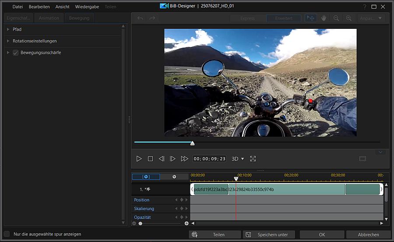Switch to the Bewegung tab

[x=79, y=18]
